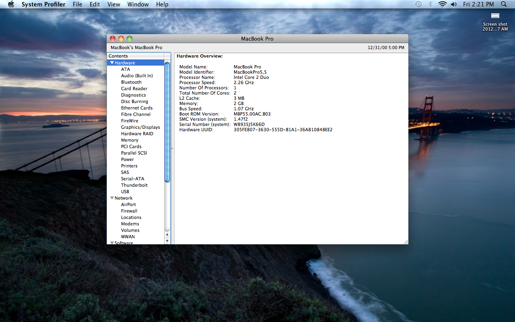Viewport: 515px width, 322px height.
Task: Open the File menu
Action: 77,4
